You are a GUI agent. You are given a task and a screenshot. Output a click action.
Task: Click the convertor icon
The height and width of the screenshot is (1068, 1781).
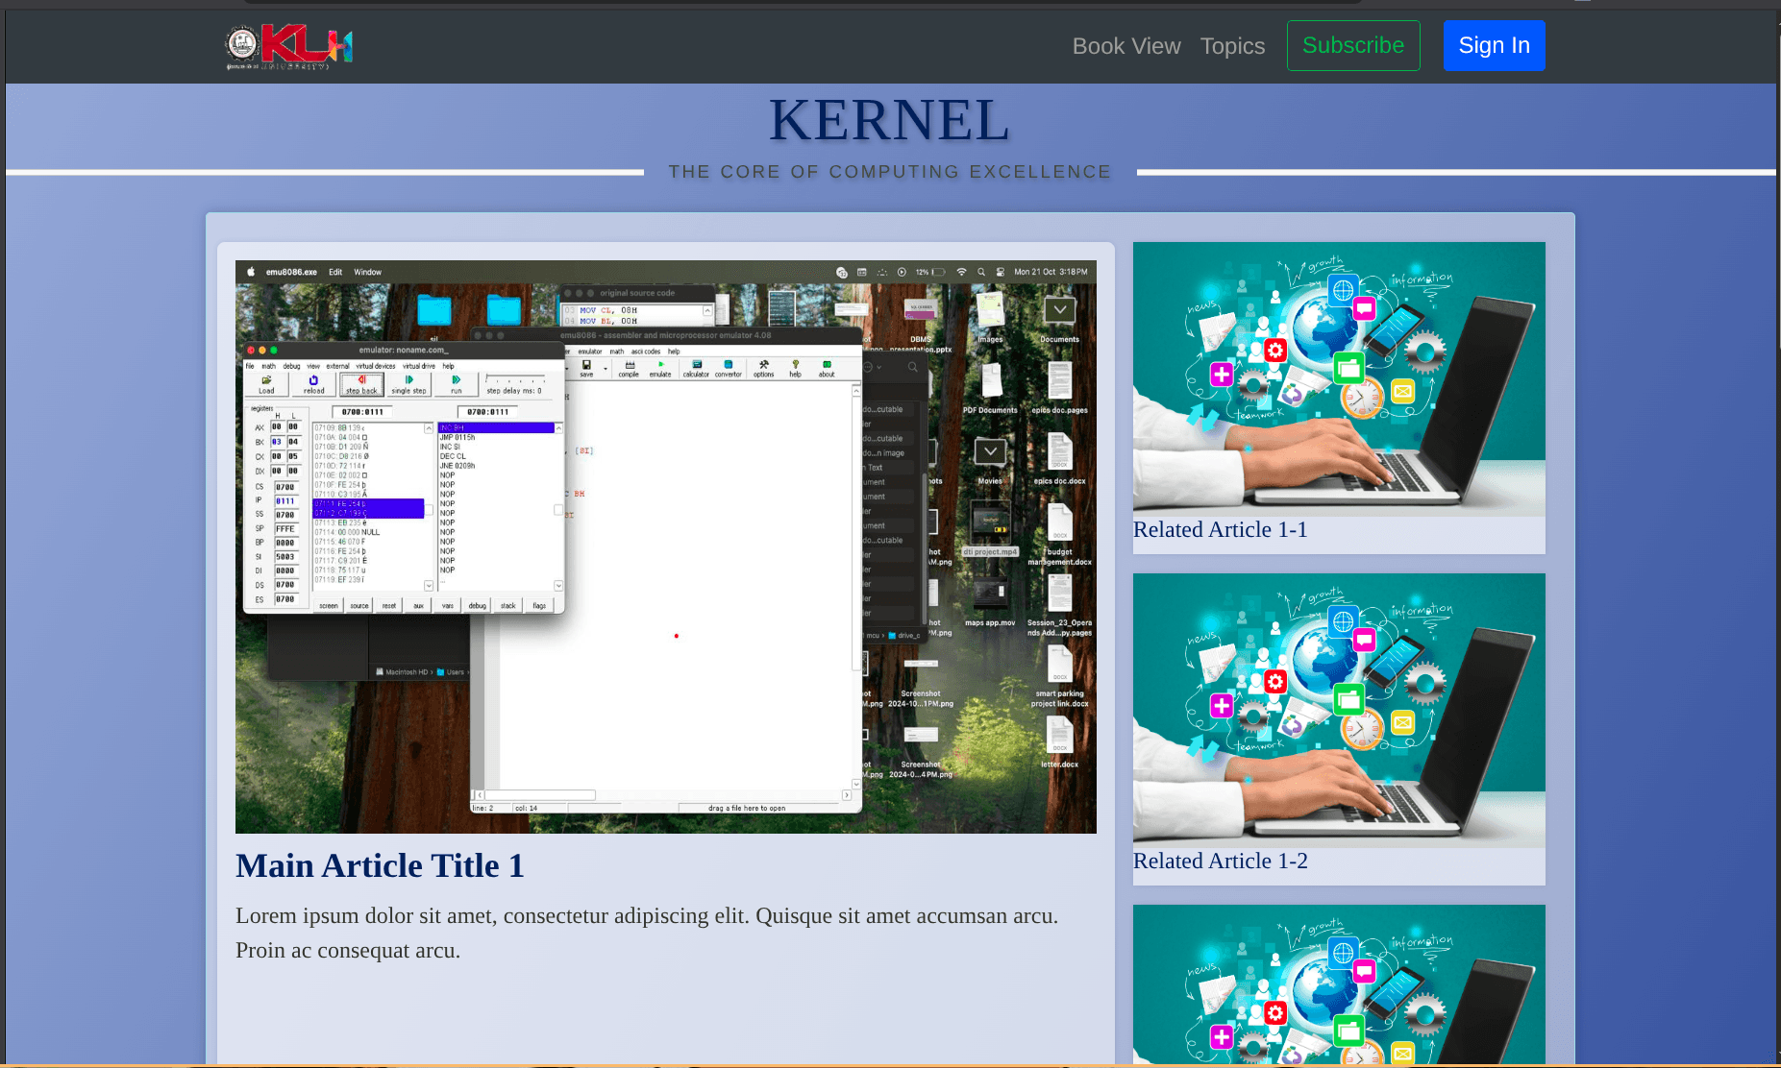coord(729,365)
